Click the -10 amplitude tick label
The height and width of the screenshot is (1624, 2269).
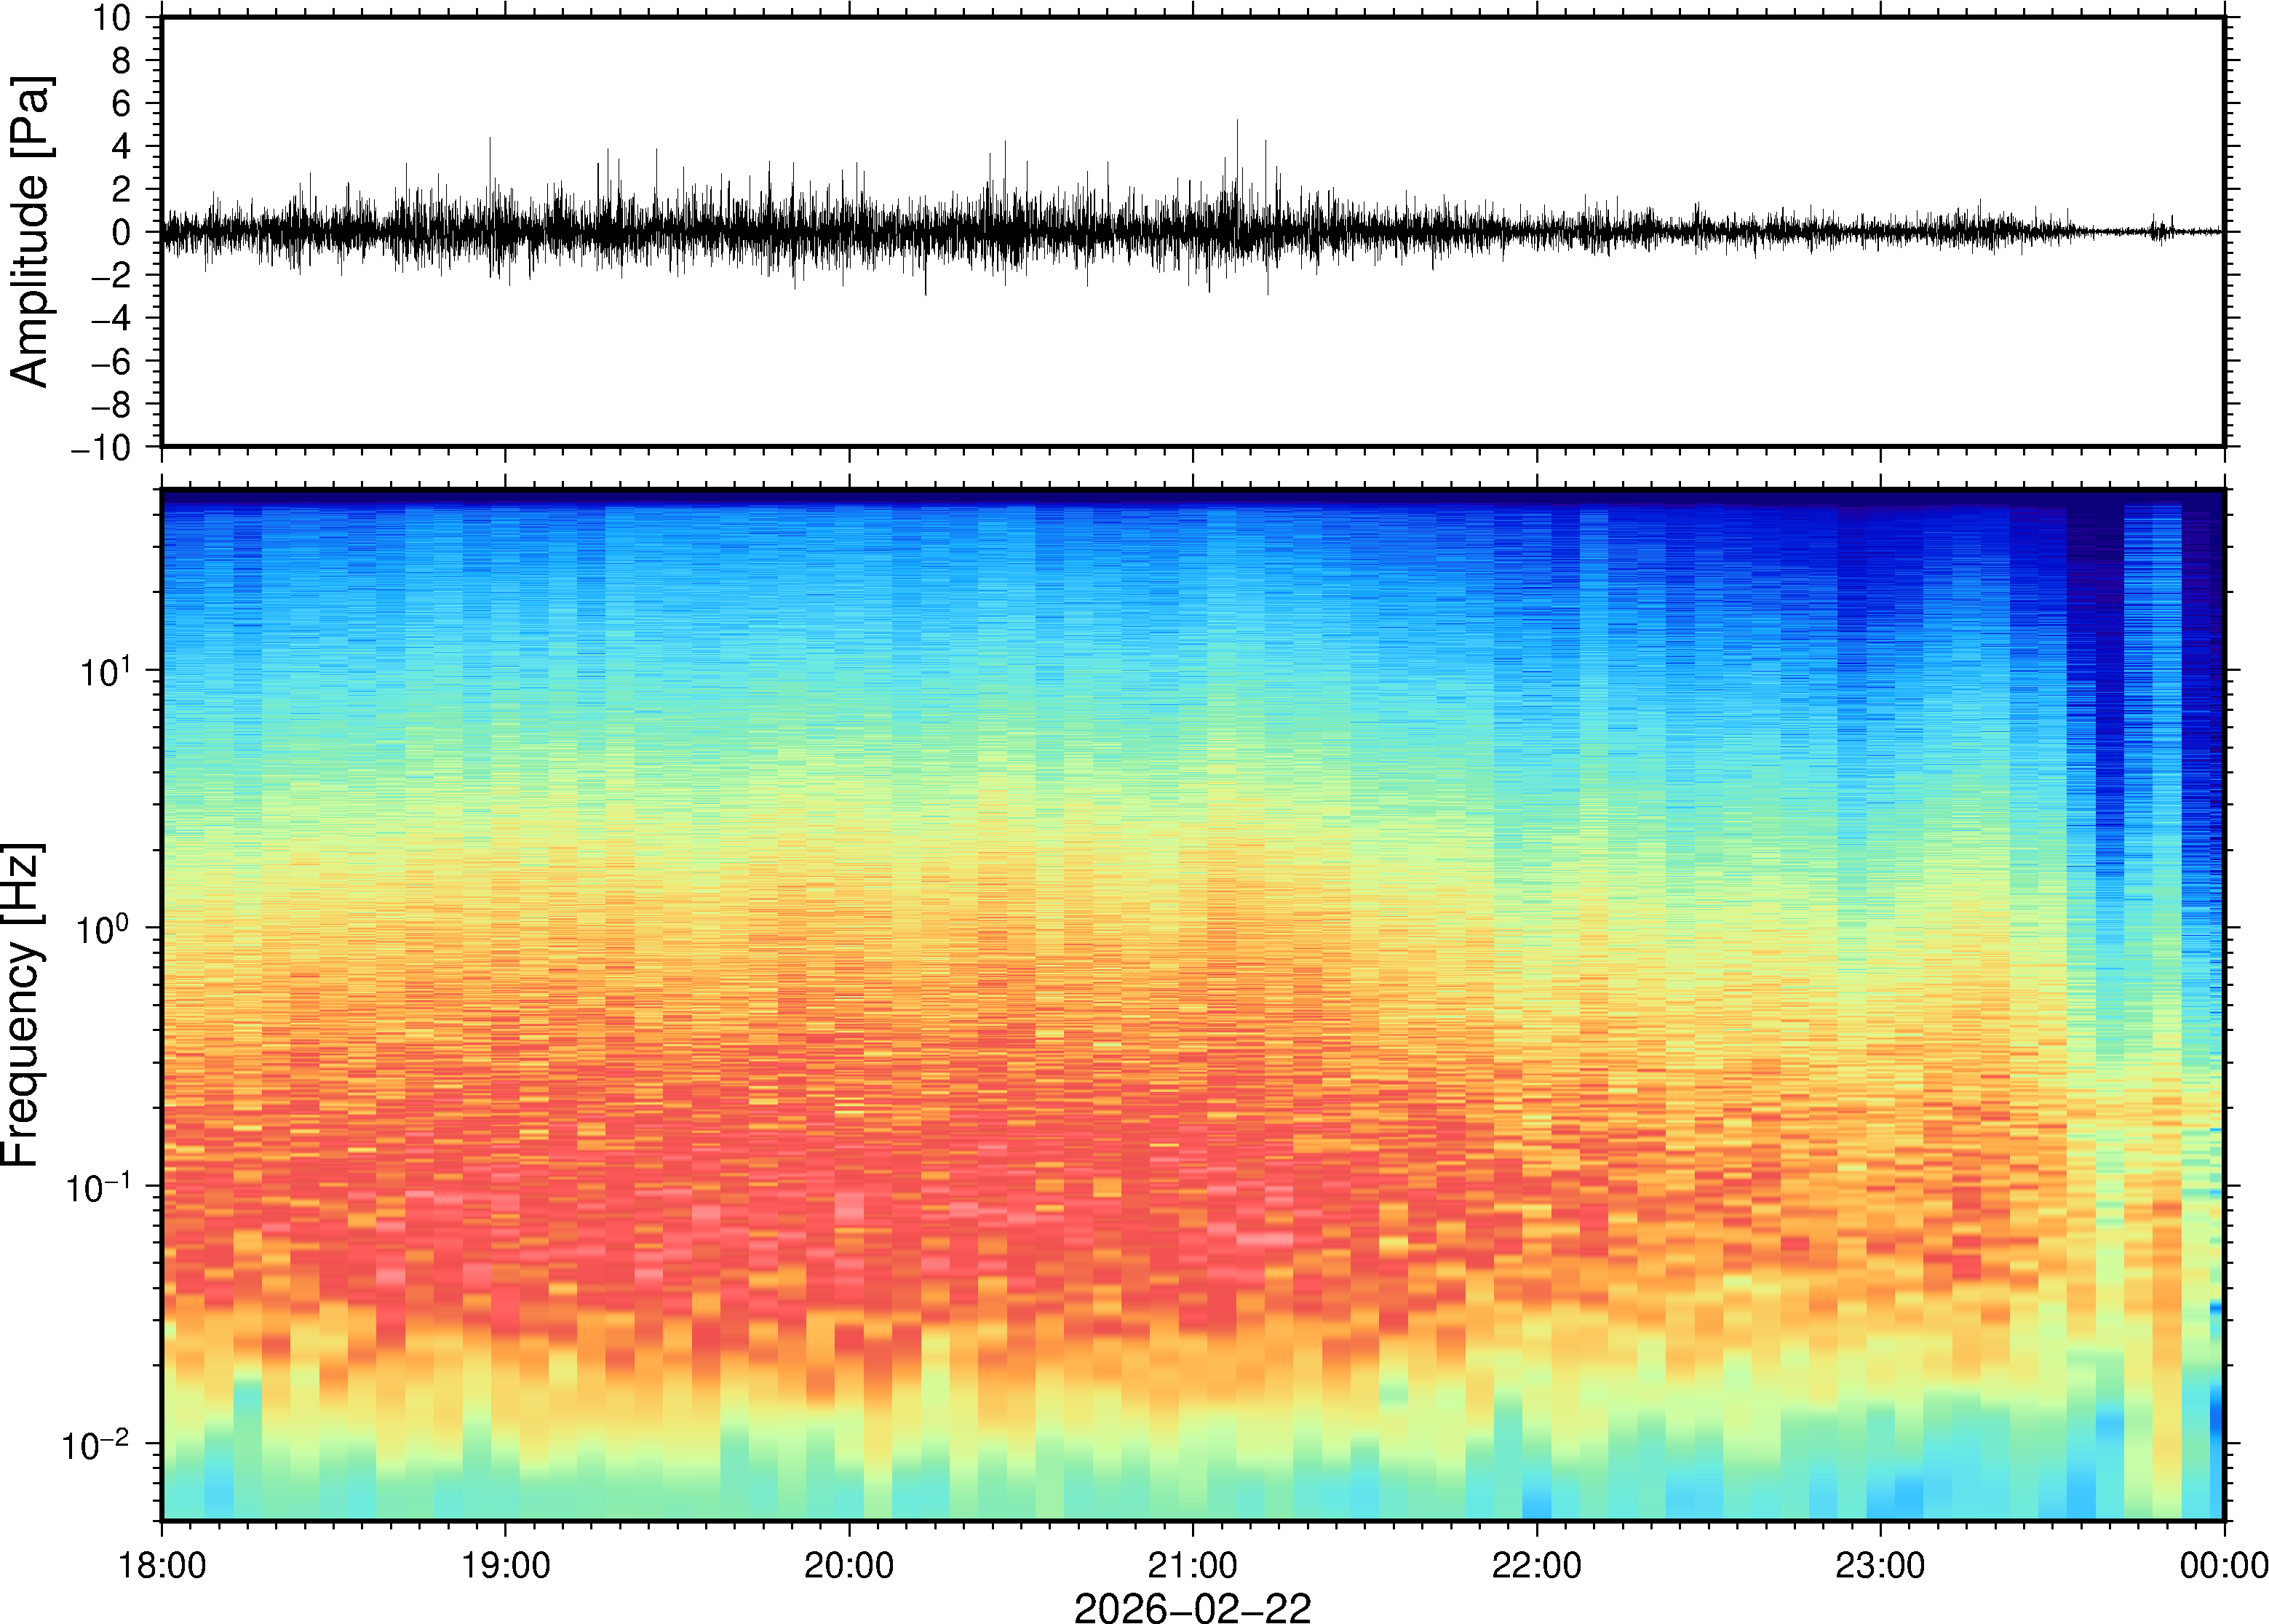[x=100, y=447]
